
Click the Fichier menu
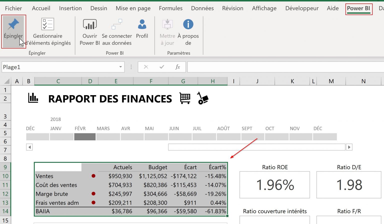point(13,8)
